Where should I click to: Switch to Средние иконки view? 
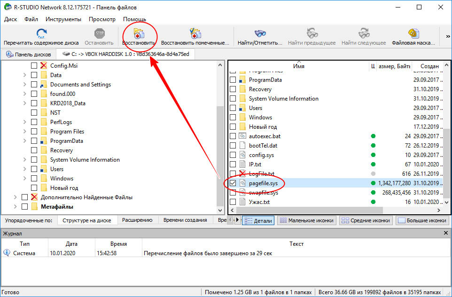[x=366, y=220]
